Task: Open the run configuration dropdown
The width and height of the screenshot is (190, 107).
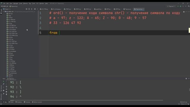Action: (x=171, y=6)
